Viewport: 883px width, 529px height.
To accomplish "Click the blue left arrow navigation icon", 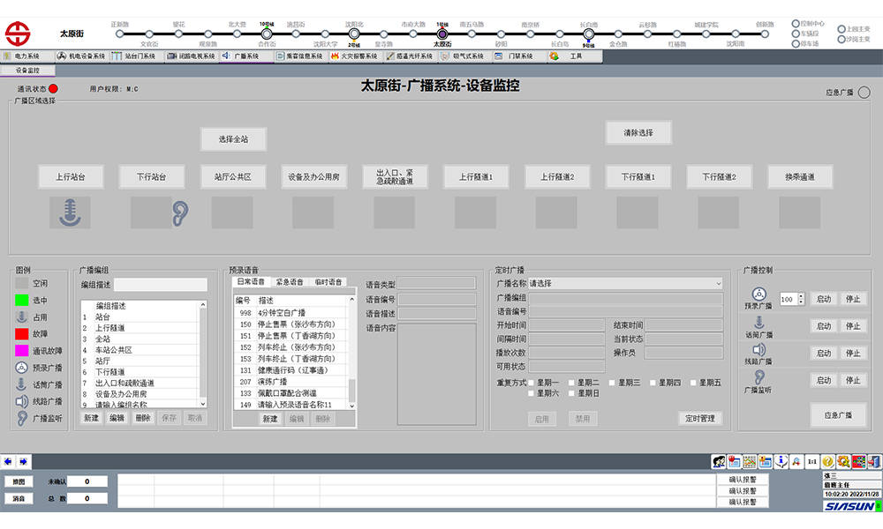I will pyautogui.click(x=8, y=461).
